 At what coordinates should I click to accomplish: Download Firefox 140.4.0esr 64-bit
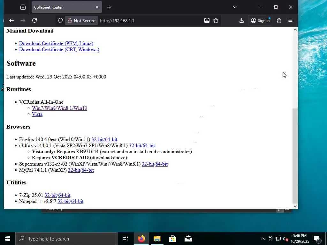tap(111, 139)
